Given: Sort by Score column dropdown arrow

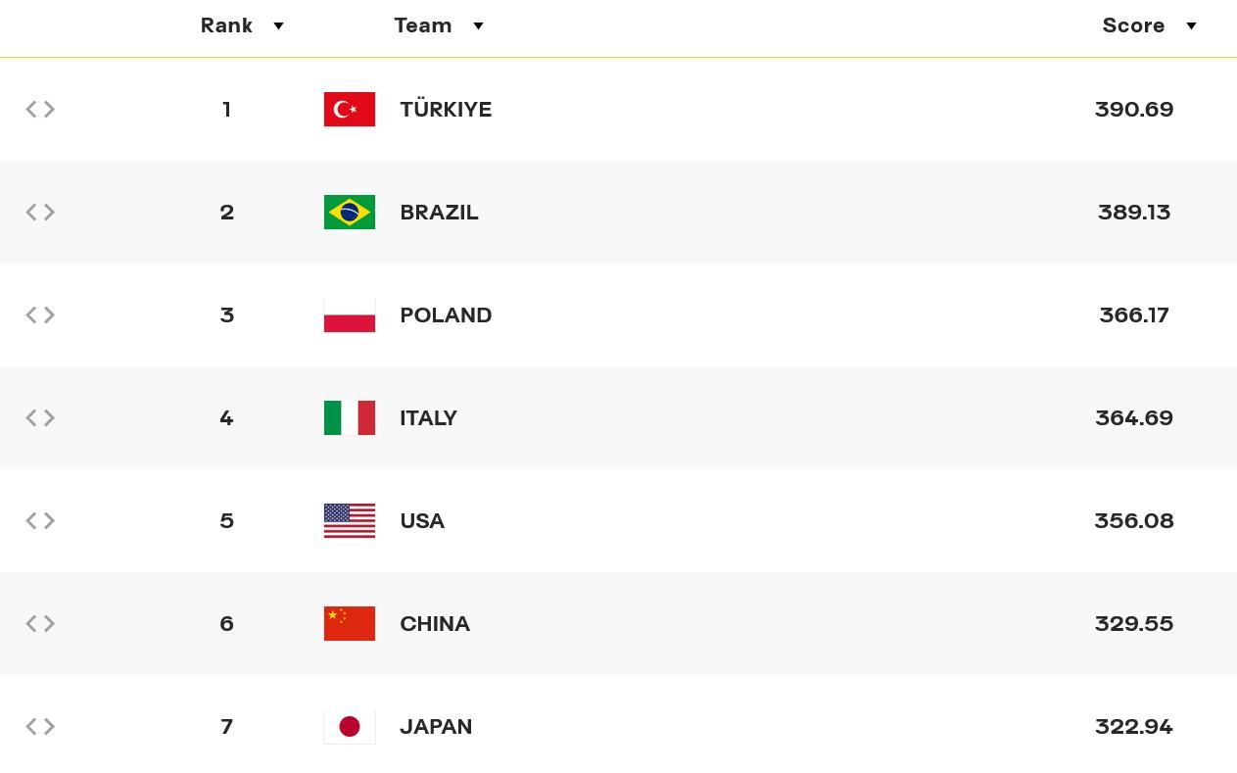Looking at the screenshot, I should [1191, 26].
